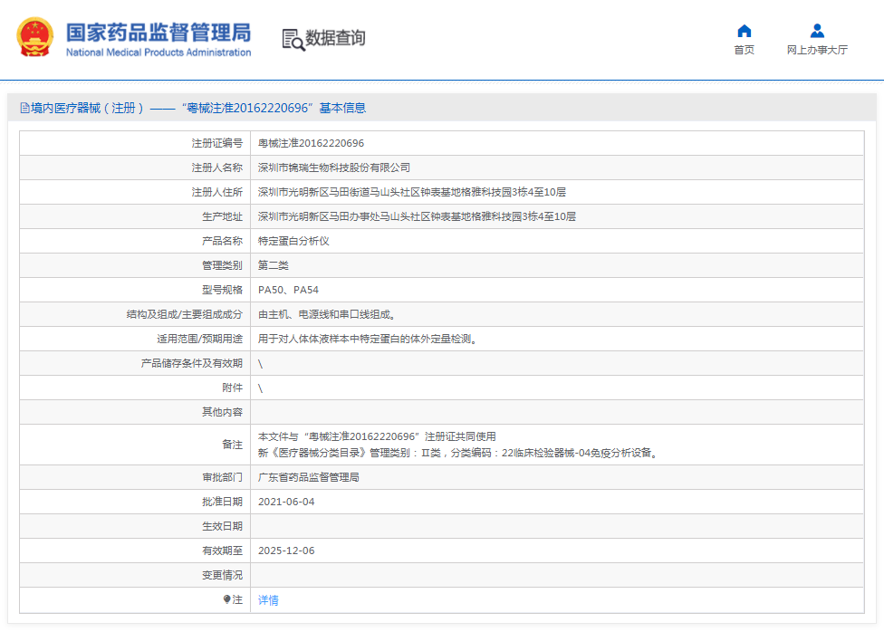884x632 pixels.
Task: Click registration number value 粤械注准20162220696
Action: tap(311, 143)
